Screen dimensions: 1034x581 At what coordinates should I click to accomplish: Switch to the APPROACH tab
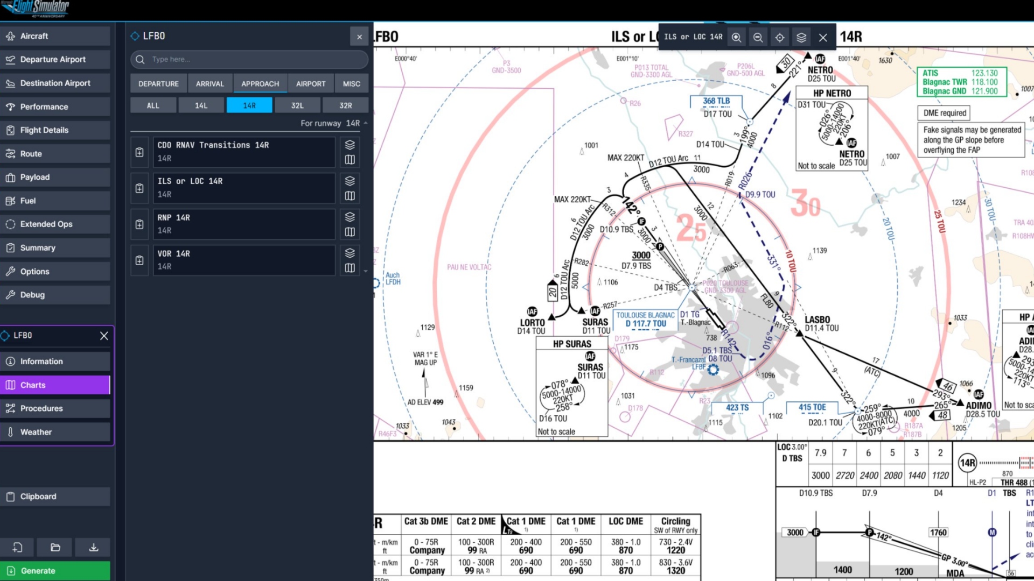click(260, 84)
